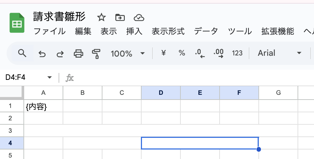The width and height of the screenshot is (314, 159).
Task: Activate the paint format roller
Action: pyautogui.click(x=96, y=54)
